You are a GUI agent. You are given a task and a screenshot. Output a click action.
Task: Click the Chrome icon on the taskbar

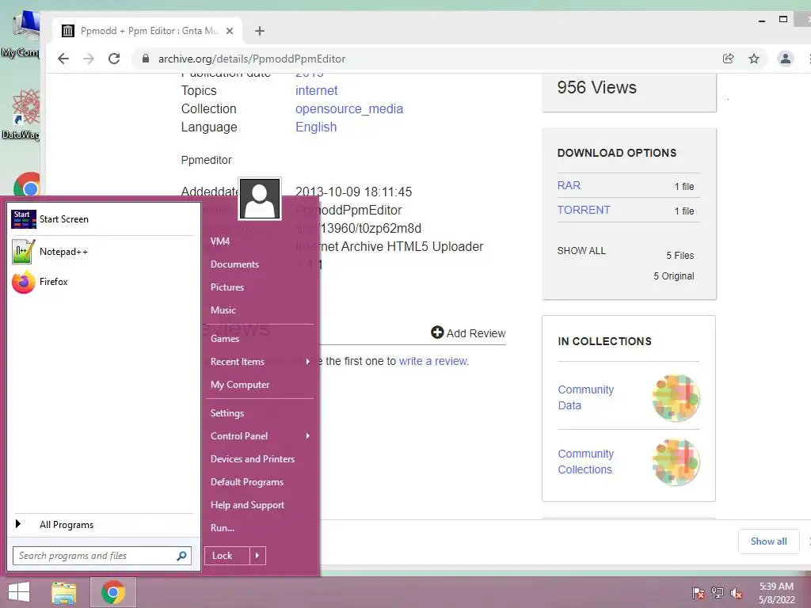click(x=113, y=592)
